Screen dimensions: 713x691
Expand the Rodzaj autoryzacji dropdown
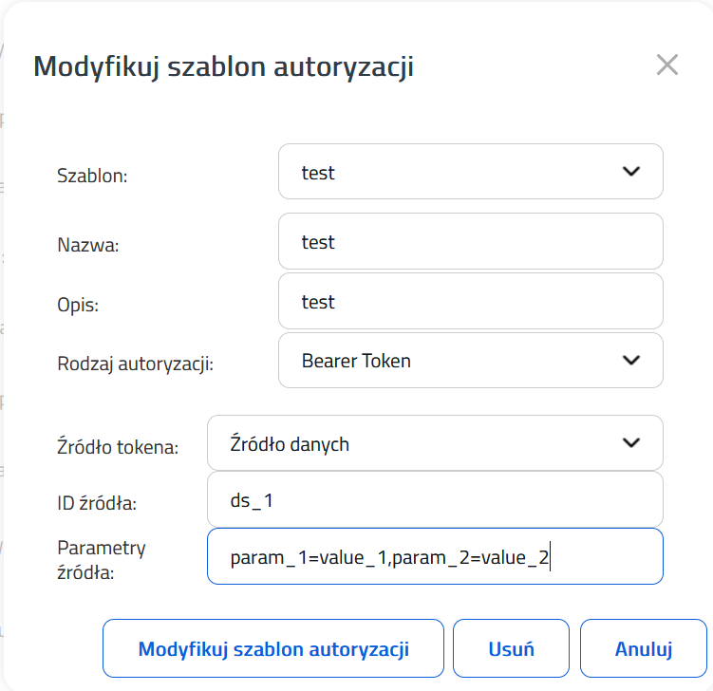pos(471,361)
